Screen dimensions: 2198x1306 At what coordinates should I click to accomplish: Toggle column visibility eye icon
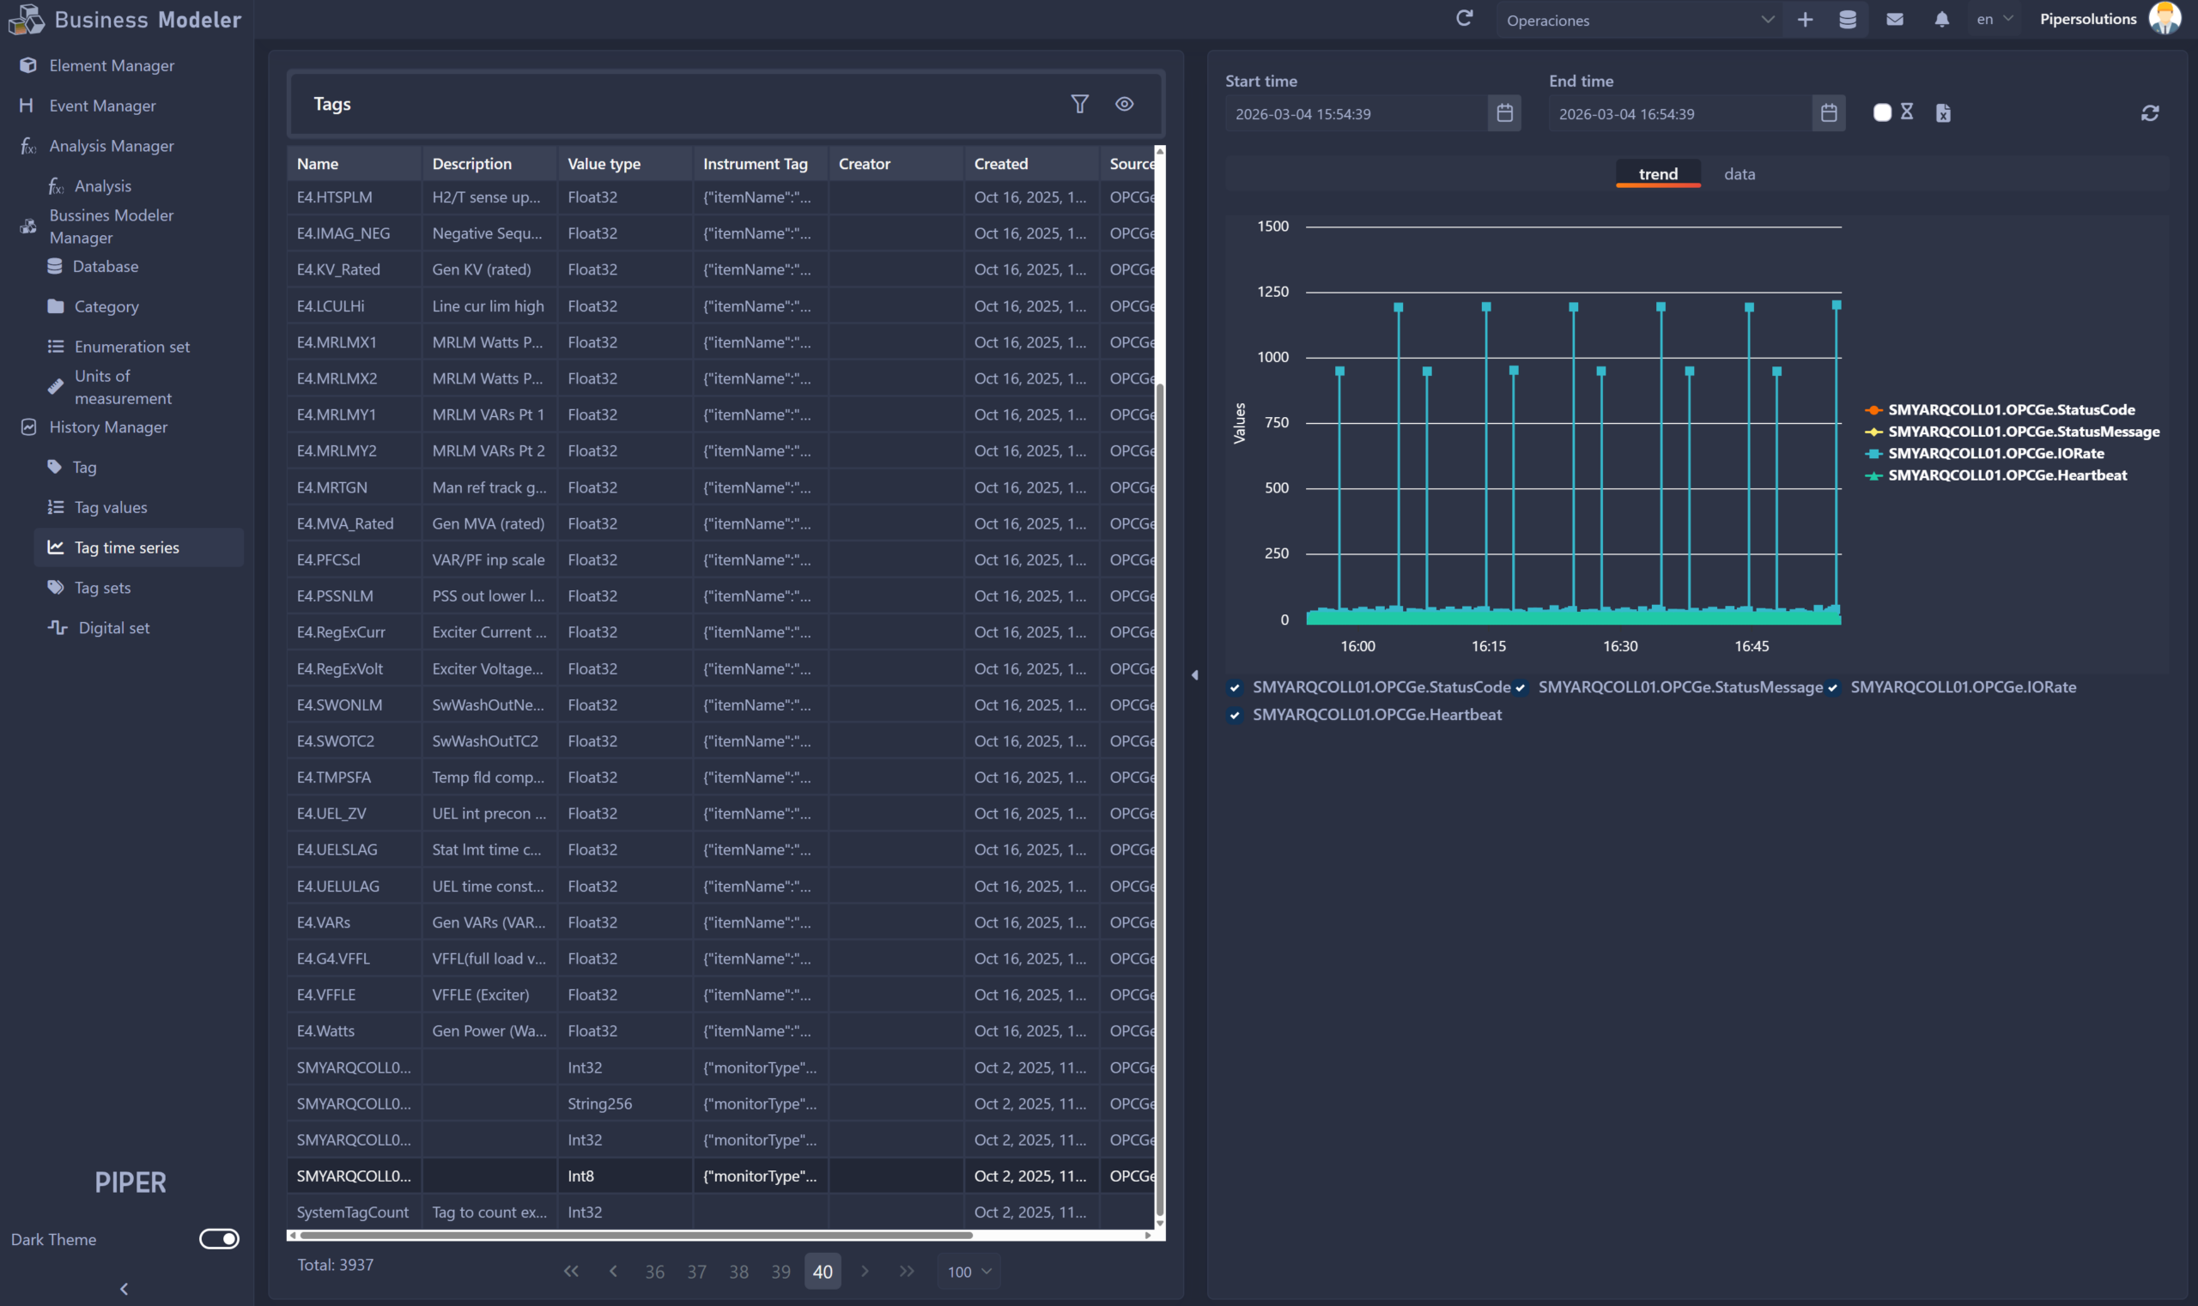(1124, 104)
